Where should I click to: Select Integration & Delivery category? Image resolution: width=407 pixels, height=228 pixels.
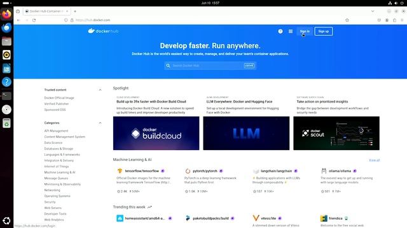pyautogui.click(x=59, y=160)
